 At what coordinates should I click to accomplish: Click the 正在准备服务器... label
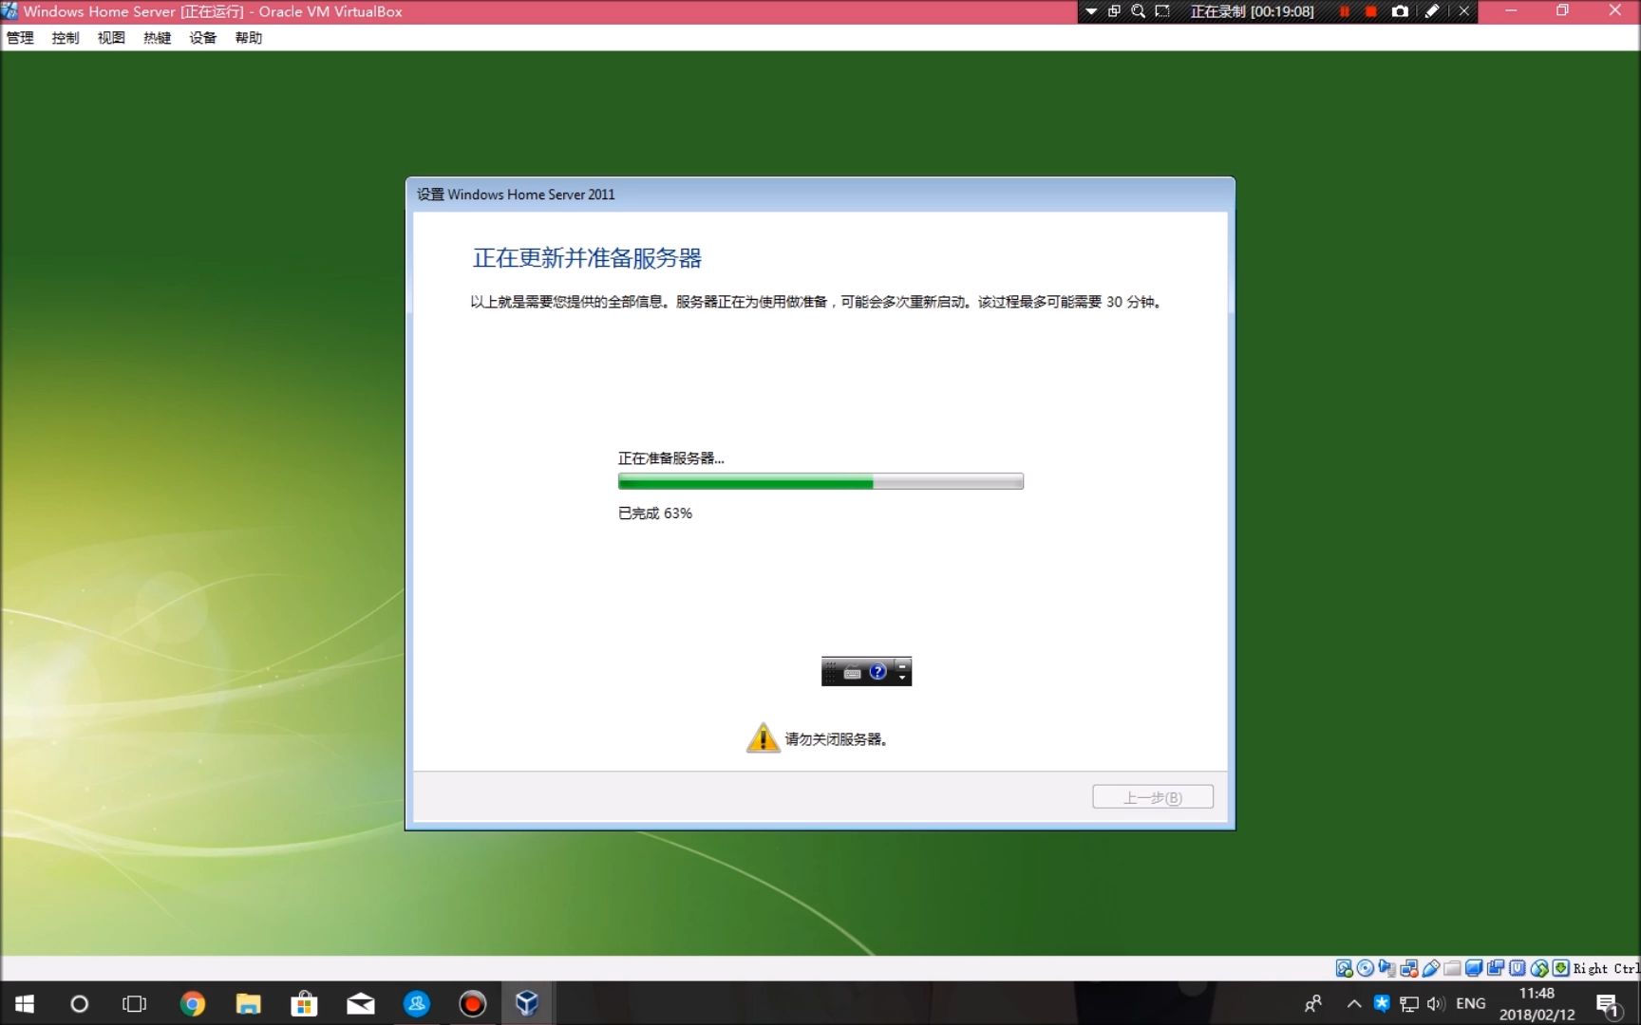[x=671, y=458]
